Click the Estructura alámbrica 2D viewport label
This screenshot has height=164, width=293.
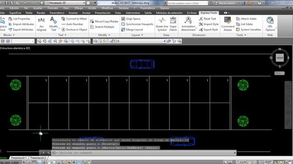click(15, 48)
